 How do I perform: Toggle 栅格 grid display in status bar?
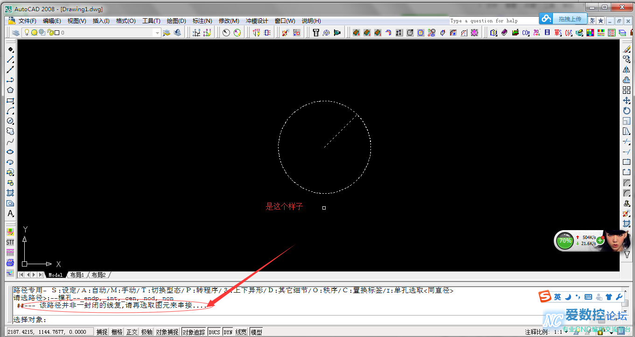(117, 332)
